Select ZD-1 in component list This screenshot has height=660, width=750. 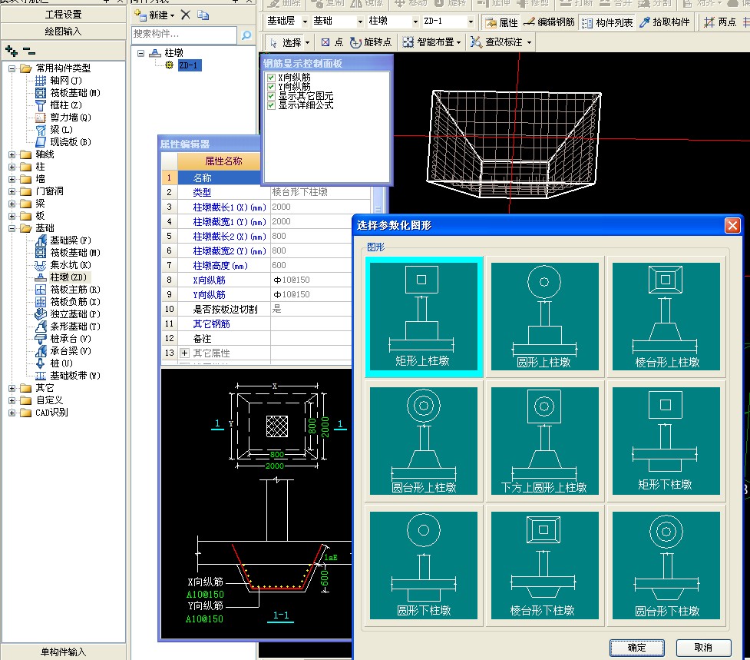pyautogui.click(x=190, y=65)
